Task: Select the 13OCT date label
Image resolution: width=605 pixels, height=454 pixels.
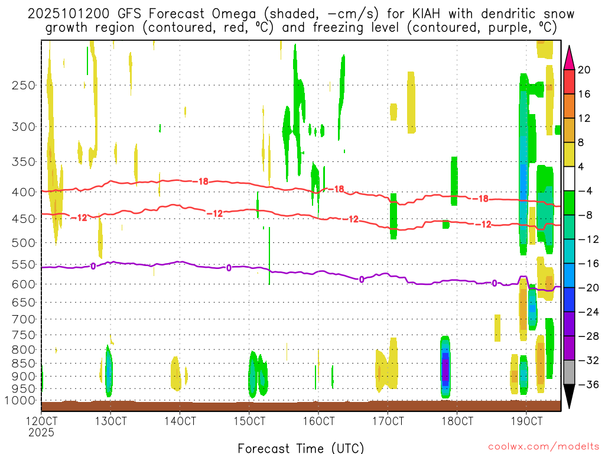Action: tap(110, 420)
